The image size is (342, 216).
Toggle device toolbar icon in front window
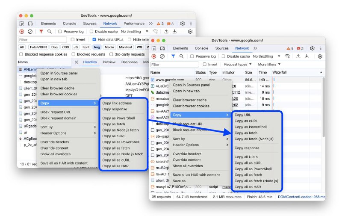pyautogui.click(x=162, y=48)
